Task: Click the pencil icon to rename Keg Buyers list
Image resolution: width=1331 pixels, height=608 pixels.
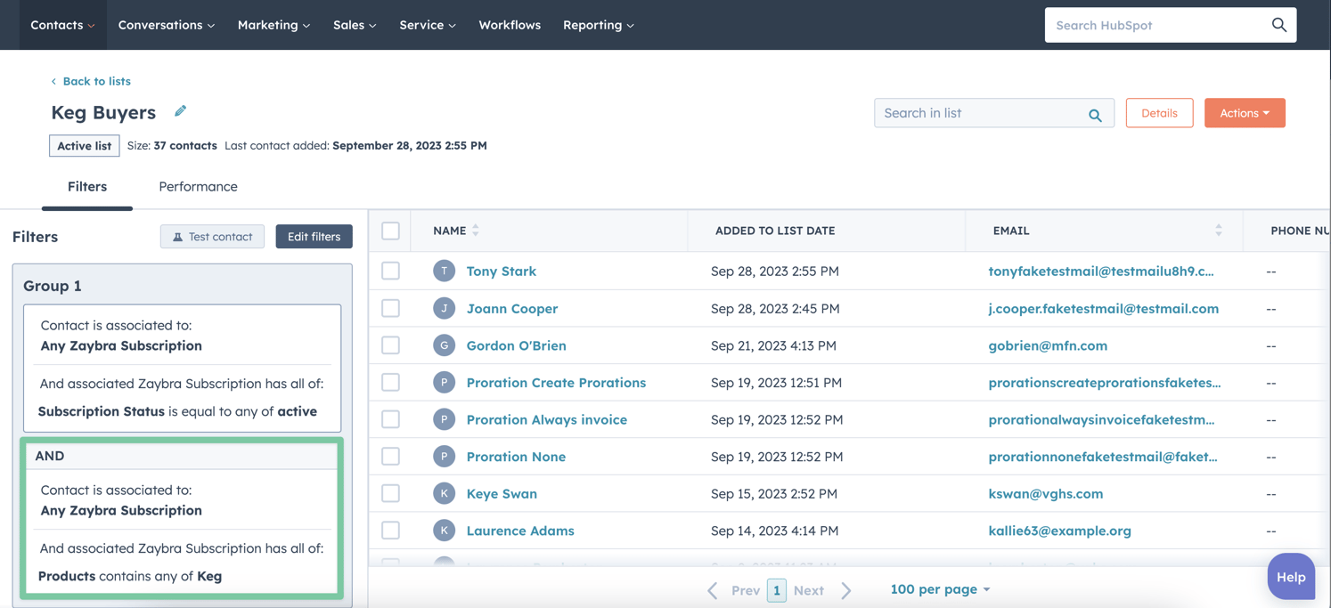Action: (179, 110)
